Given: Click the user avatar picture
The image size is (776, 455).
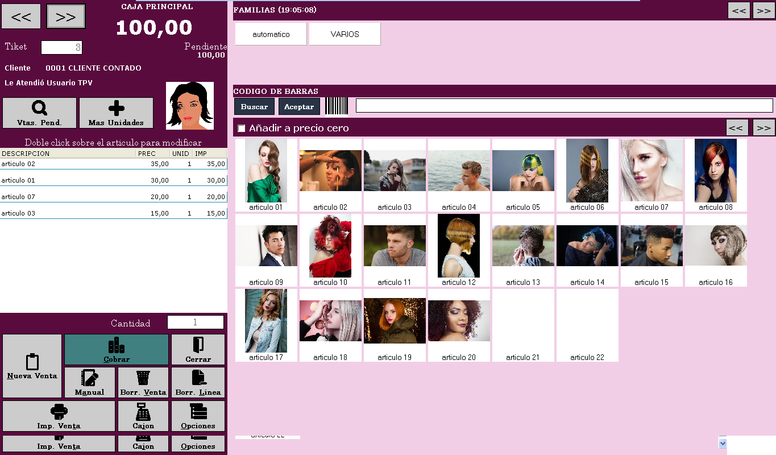Looking at the screenshot, I should (190, 106).
